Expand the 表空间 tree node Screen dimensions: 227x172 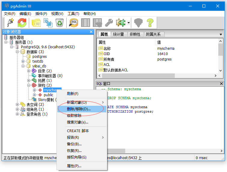[x=17, y=105]
